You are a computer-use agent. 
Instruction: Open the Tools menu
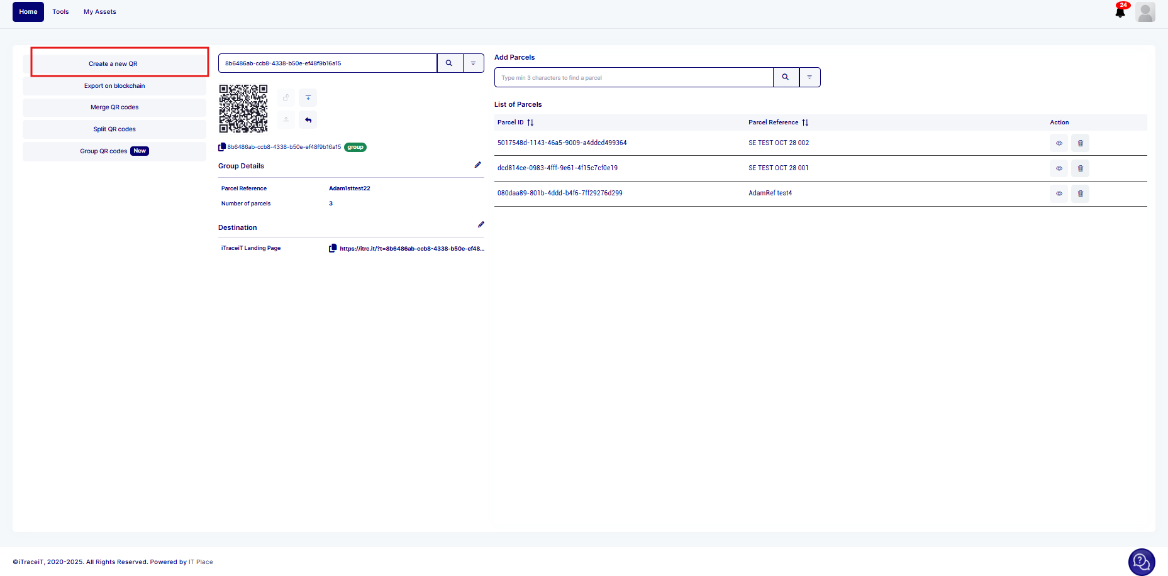click(60, 12)
